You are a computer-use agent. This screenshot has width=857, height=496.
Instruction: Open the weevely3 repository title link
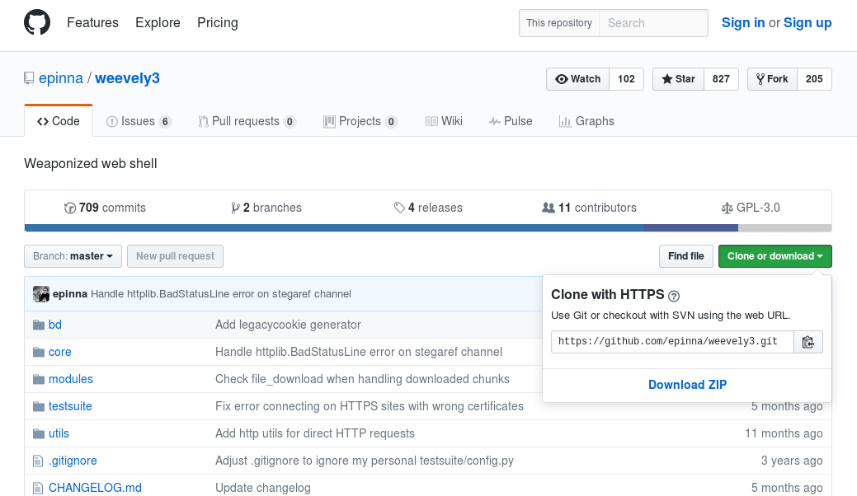[x=127, y=78]
